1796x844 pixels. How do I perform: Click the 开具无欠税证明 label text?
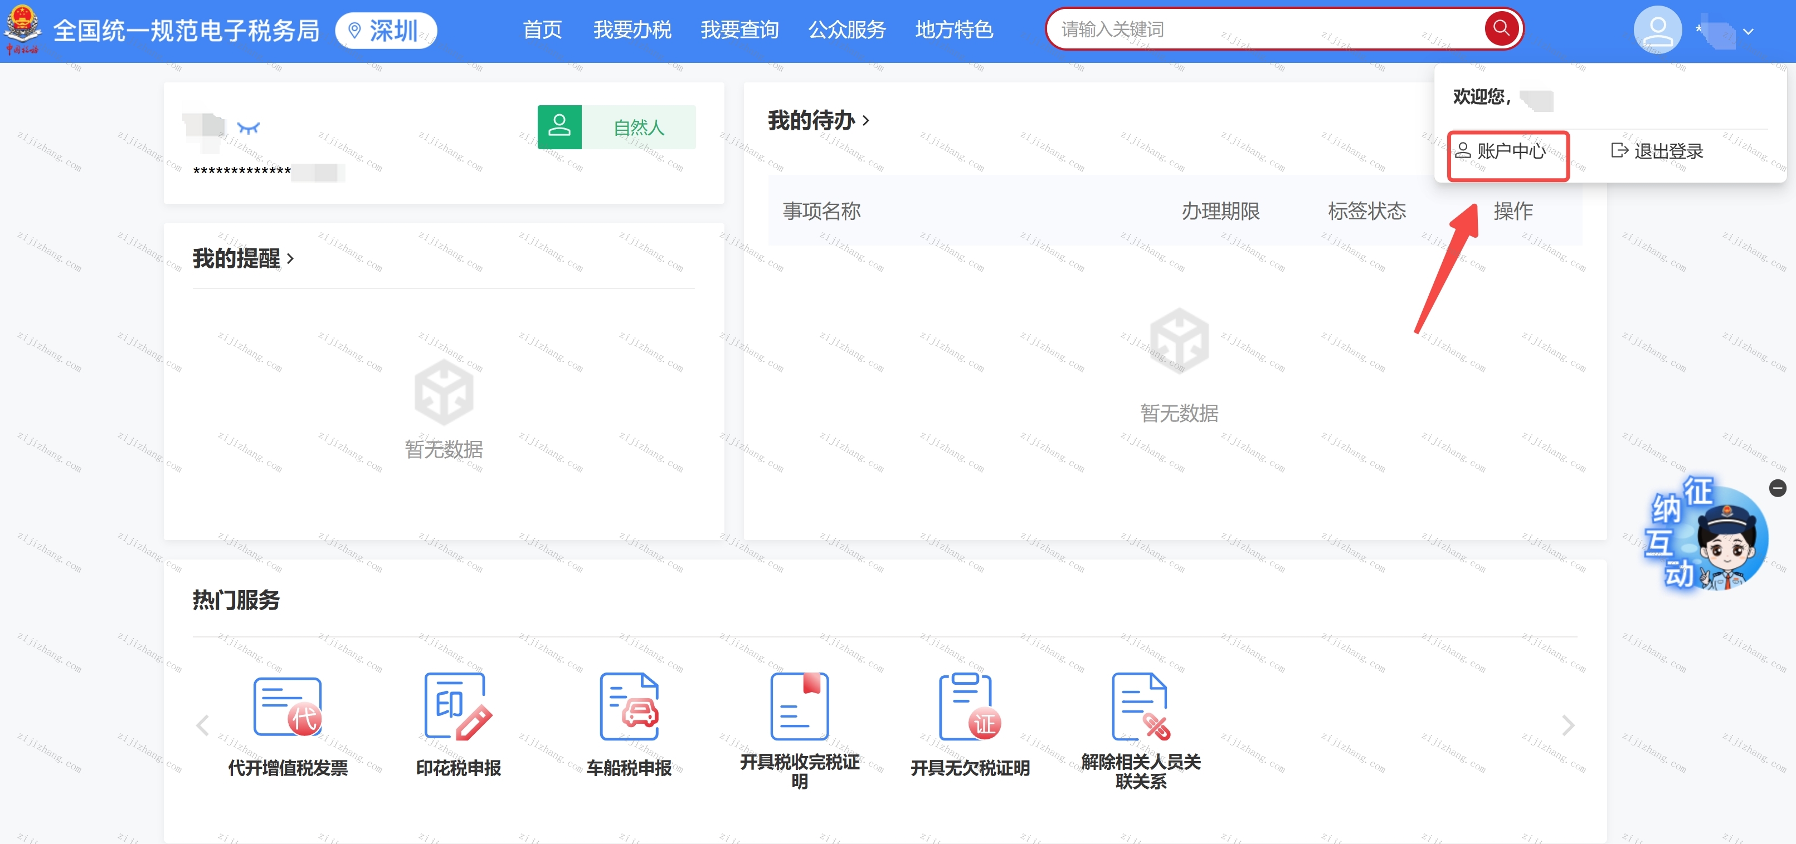(x=970, y=768)
